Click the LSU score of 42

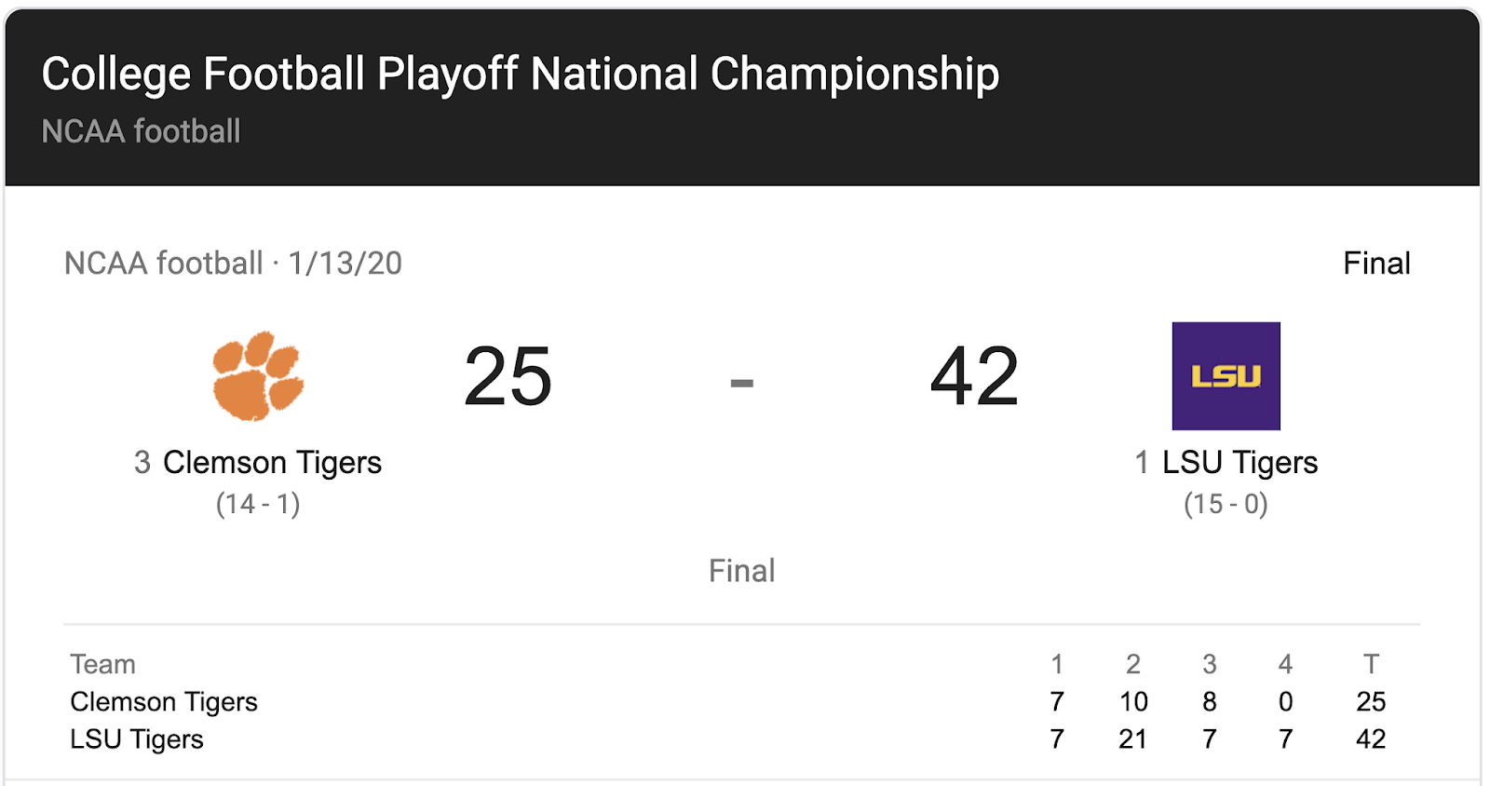click(x=975, y=376)
